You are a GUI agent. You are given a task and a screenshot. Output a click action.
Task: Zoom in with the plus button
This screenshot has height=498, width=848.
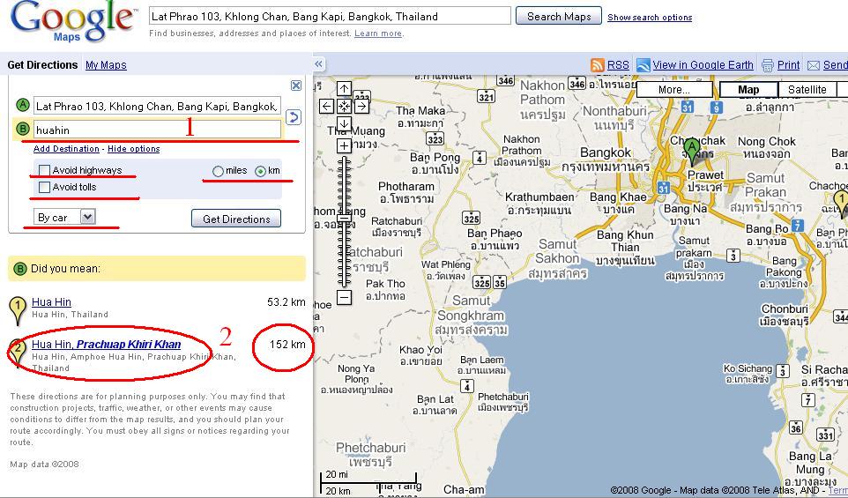[x=344, y=145]
